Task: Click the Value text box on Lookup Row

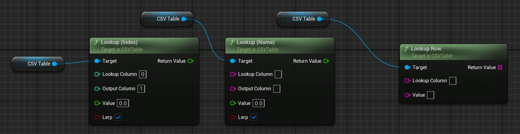Action: click(431, 95)
